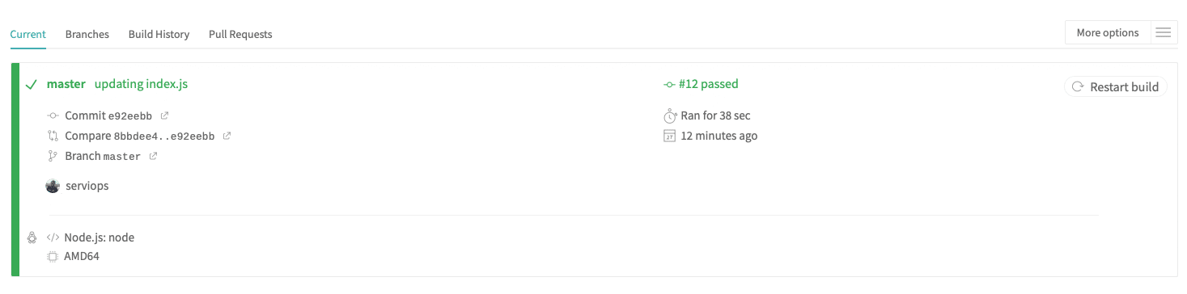Viewport: 1187px width, 294px height.
Task: Click the calendar icon by 12 minutes ago
Action: pyautogui.click(x=669, y=136)
